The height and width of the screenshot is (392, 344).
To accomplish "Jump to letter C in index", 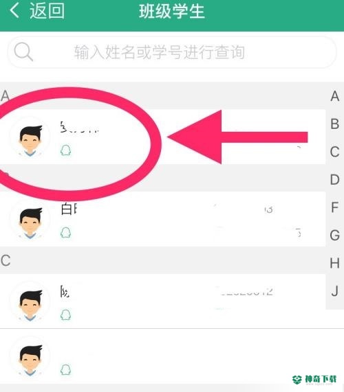I will 335,152.
